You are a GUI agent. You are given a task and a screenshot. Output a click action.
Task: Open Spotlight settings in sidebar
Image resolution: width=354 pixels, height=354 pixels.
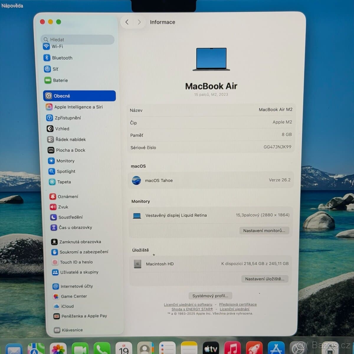click(62, 171)
